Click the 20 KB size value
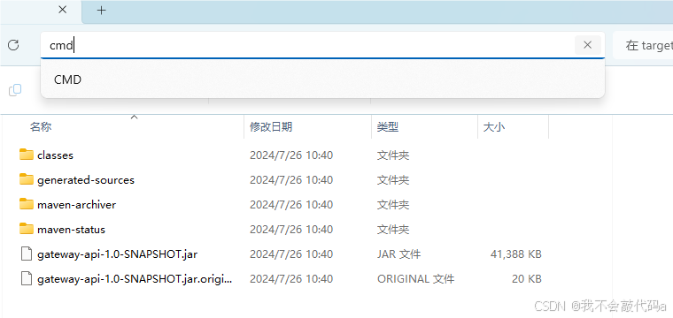This screenshot has width=673, height=318. point(527,279)
